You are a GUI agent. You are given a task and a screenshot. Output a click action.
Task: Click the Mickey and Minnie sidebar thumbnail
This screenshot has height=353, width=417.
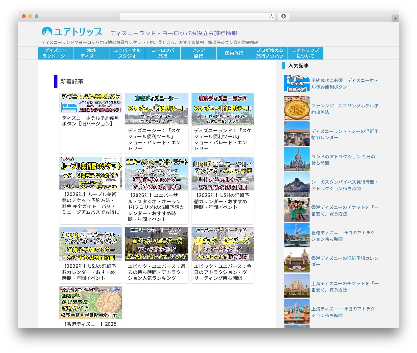[x=297, y=210]
